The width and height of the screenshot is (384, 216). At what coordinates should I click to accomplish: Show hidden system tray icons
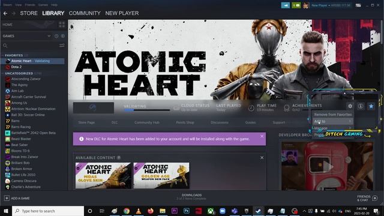[x=304, y=211]
